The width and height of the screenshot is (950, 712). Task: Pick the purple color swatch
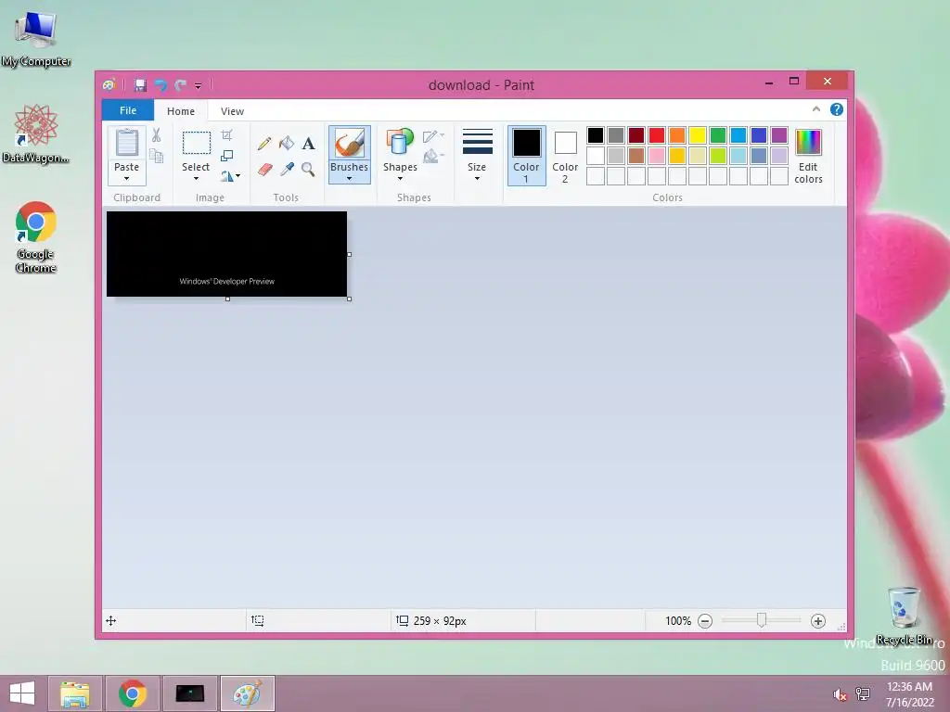(779, 135)
